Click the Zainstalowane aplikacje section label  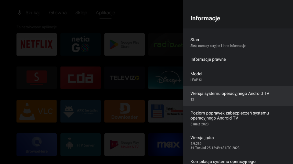[x=37, y=27]
